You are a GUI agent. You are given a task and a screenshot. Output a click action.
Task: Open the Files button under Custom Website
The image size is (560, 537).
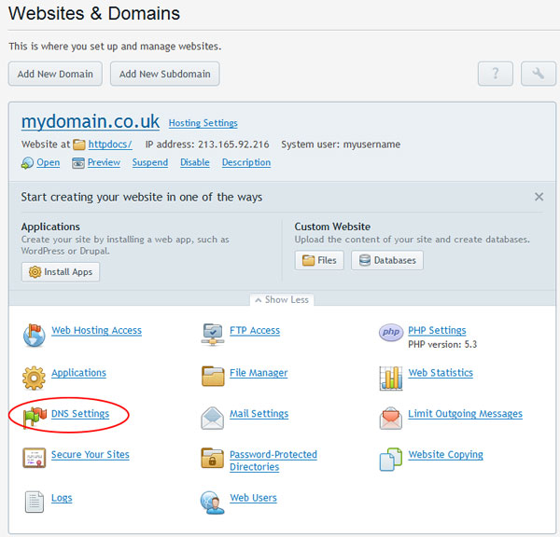point(319,260)
